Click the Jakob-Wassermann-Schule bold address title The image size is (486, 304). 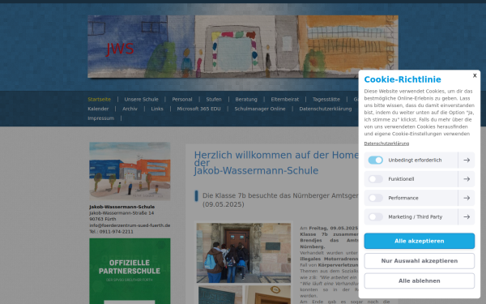coord(122,207)
